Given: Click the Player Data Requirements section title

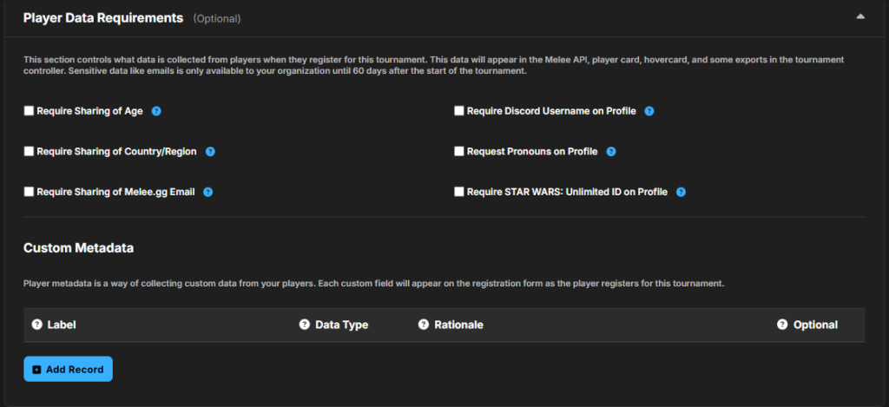Looking at the screenshot, I should click(102, 17).
